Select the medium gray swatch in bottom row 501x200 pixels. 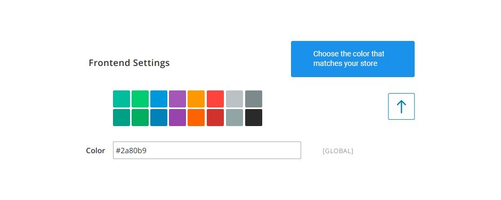point(235,118)
